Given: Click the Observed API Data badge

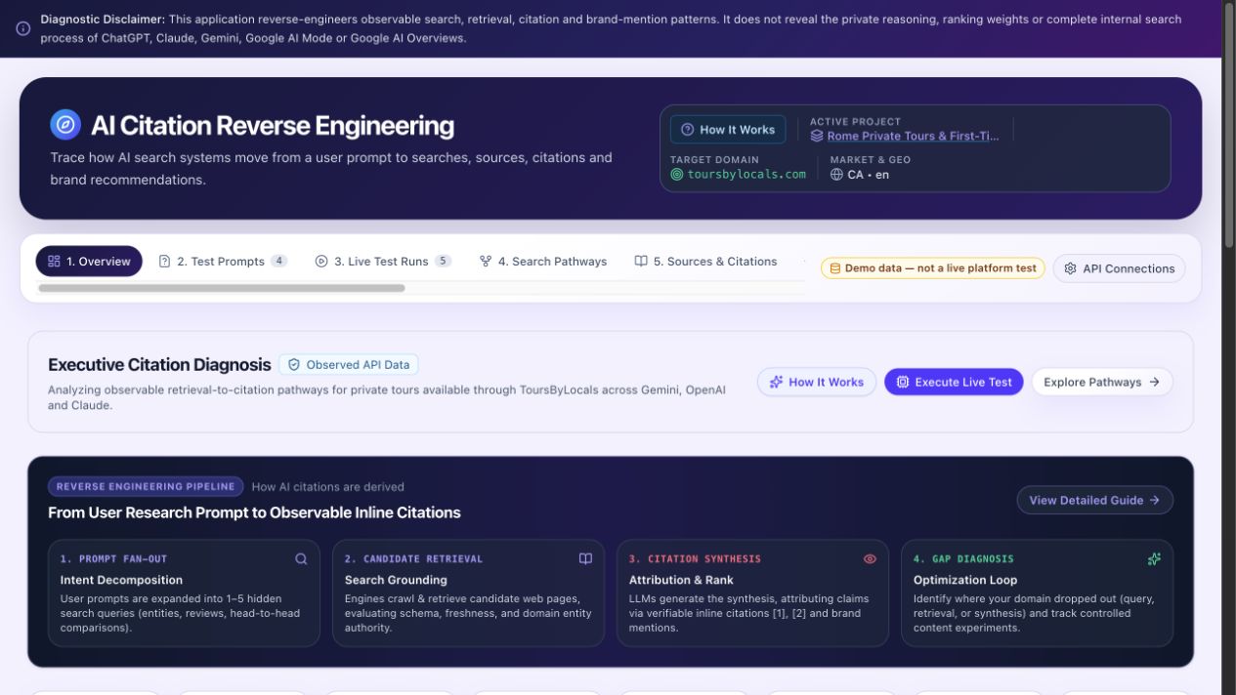Looking at the screenshot, I should [349, 365].
